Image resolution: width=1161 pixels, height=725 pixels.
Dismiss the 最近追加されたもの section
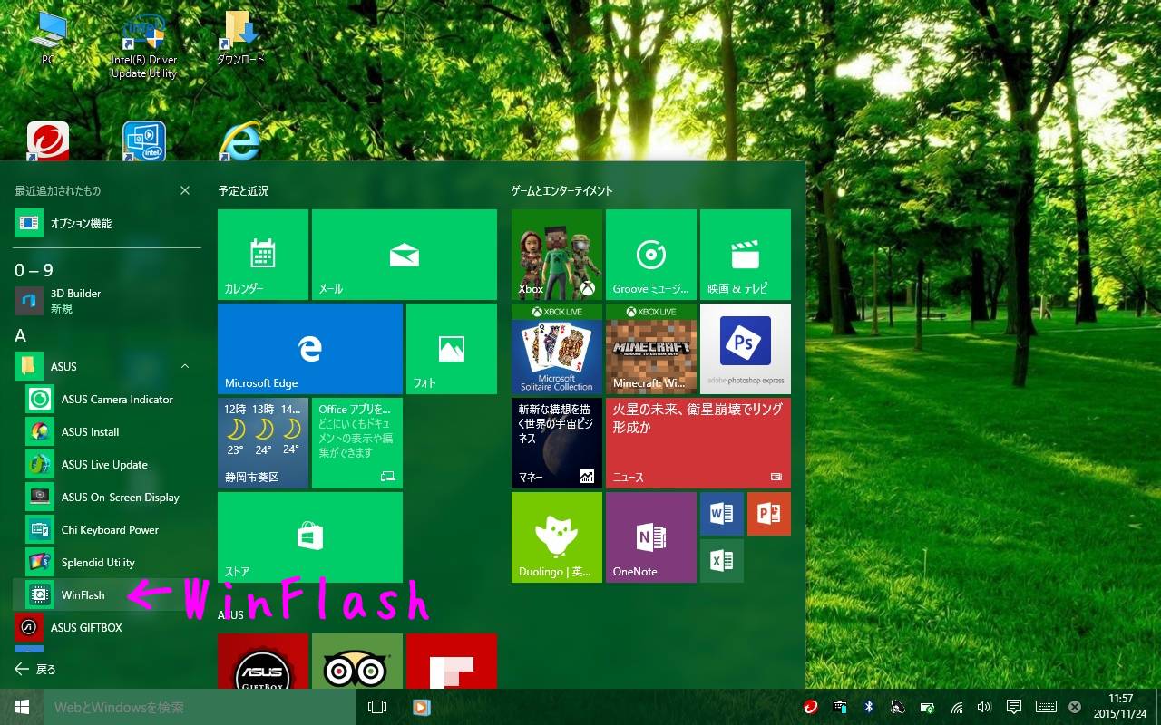pyautogui.click(x=185, y=191)
